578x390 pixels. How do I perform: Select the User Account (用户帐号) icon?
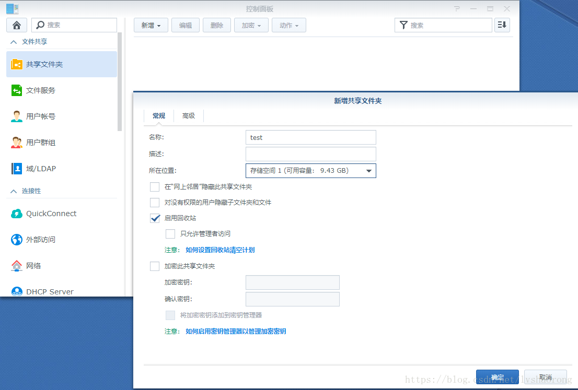click(x=17, y=116)
